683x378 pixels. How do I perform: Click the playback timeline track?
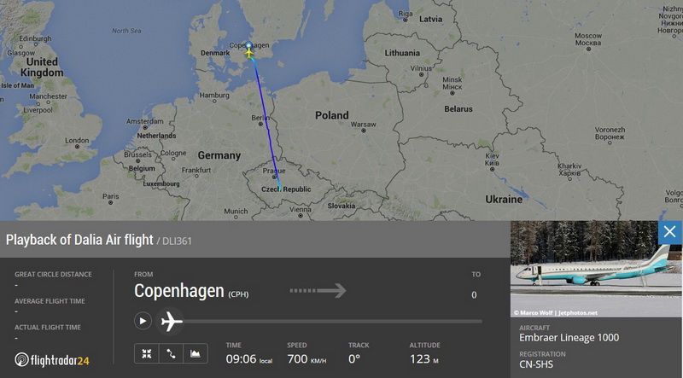(332, 322)
